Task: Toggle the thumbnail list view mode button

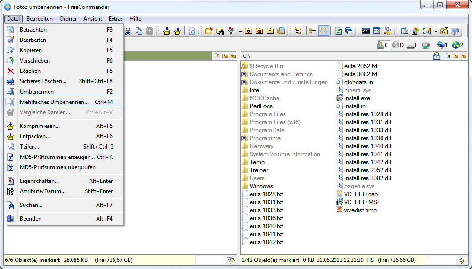Action: coord(324,31)
